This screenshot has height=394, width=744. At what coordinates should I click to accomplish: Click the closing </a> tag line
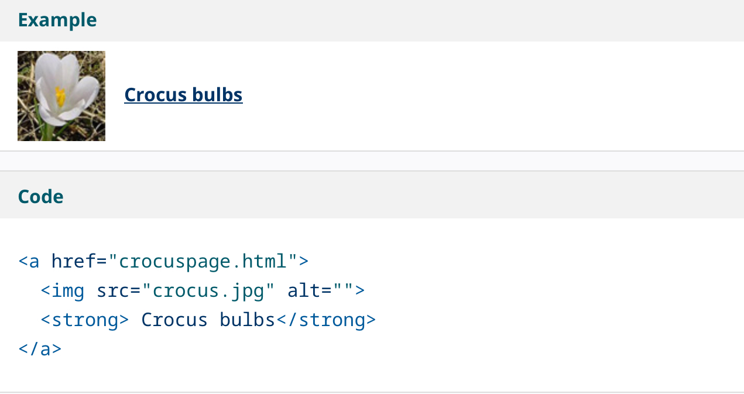[40, 349]
